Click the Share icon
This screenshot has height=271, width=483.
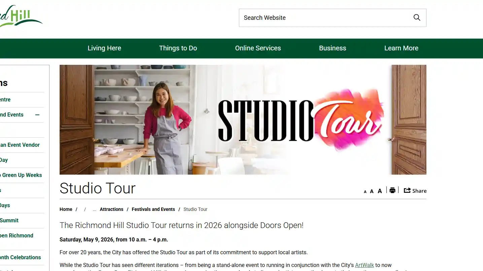415,190
